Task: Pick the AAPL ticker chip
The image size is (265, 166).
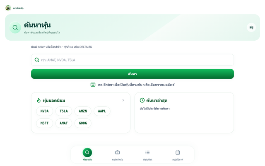Action: [102, 111]
